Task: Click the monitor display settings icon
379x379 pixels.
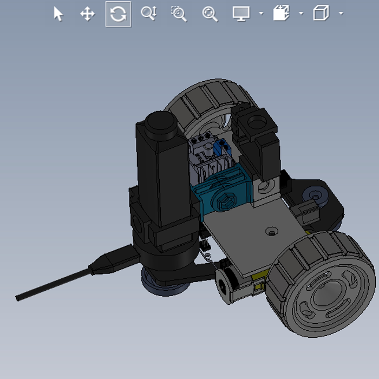Action: pyautogui.click(x=241, y=14)
